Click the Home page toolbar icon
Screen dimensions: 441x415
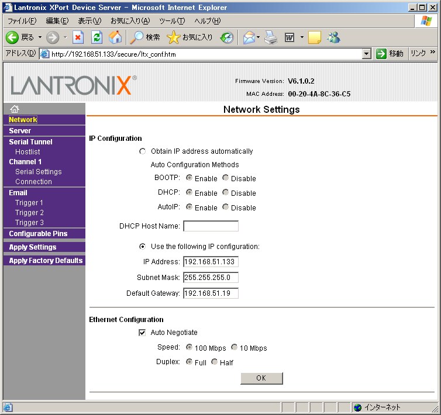(115, 37)
